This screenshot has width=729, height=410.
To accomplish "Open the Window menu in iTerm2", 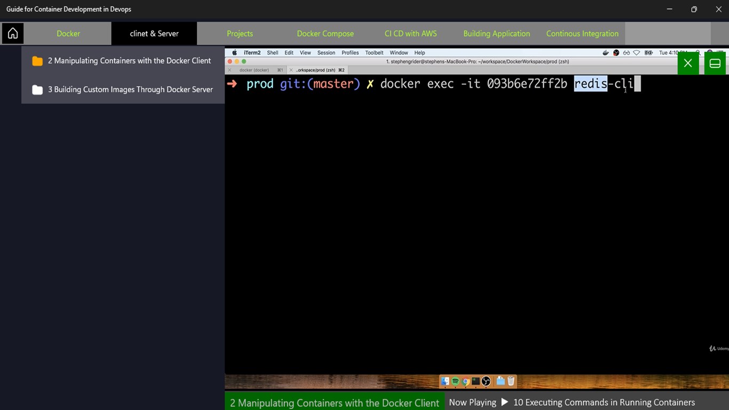I will pos(399,53).
